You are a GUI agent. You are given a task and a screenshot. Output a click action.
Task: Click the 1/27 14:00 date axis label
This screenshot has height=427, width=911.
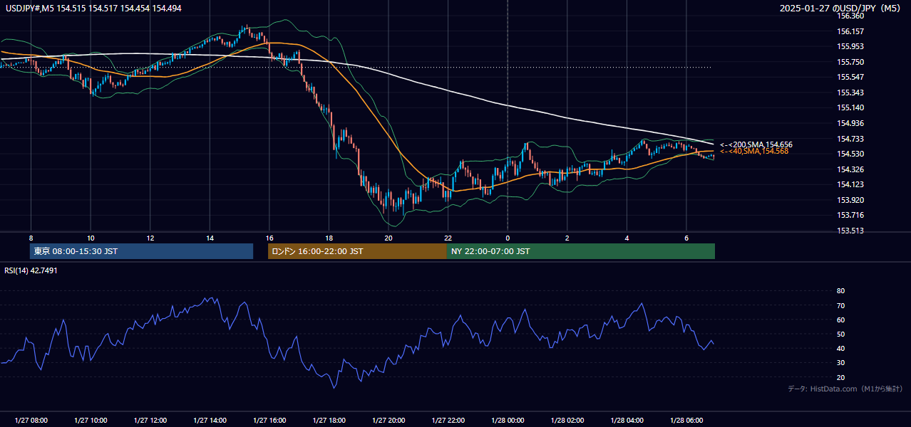[210, 421]
